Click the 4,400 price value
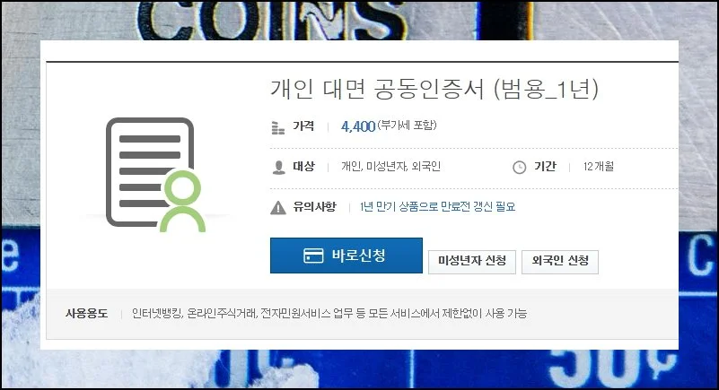The image size is (719, 390). click(358, 126)
